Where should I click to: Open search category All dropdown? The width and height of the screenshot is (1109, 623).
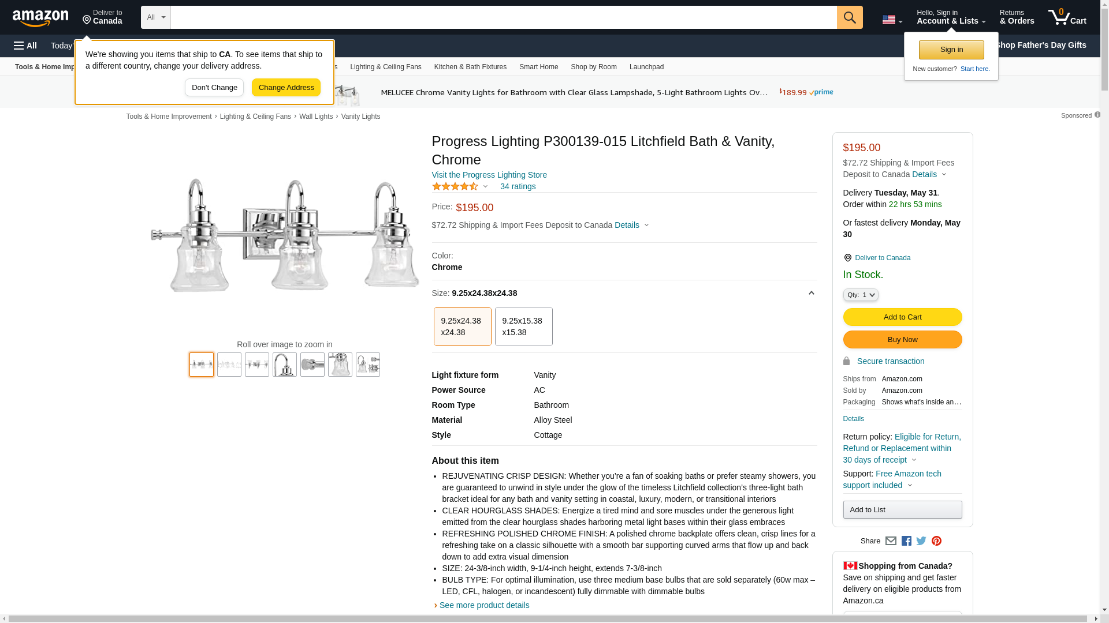click(x=155, y=17)
